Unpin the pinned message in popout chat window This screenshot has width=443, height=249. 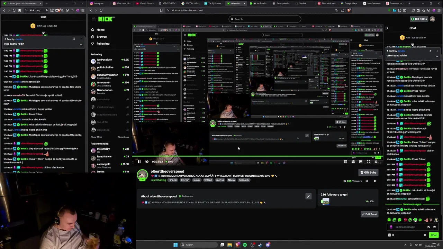coord(74,39)
